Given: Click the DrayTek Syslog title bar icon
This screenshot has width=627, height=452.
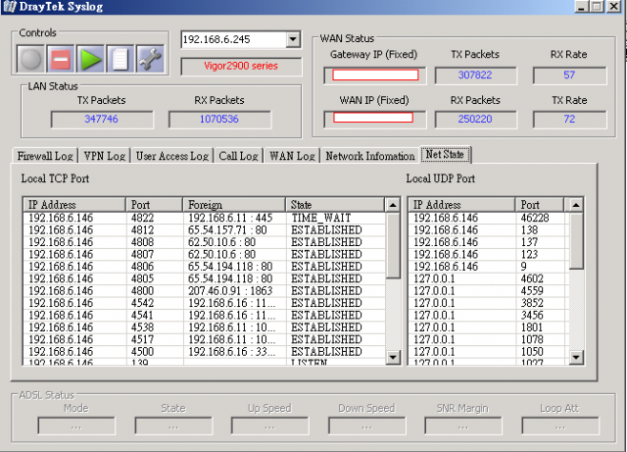Looking at the screenshot, I should pos(9,7).
